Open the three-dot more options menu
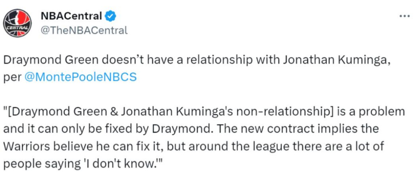 (x=404, y=17)
